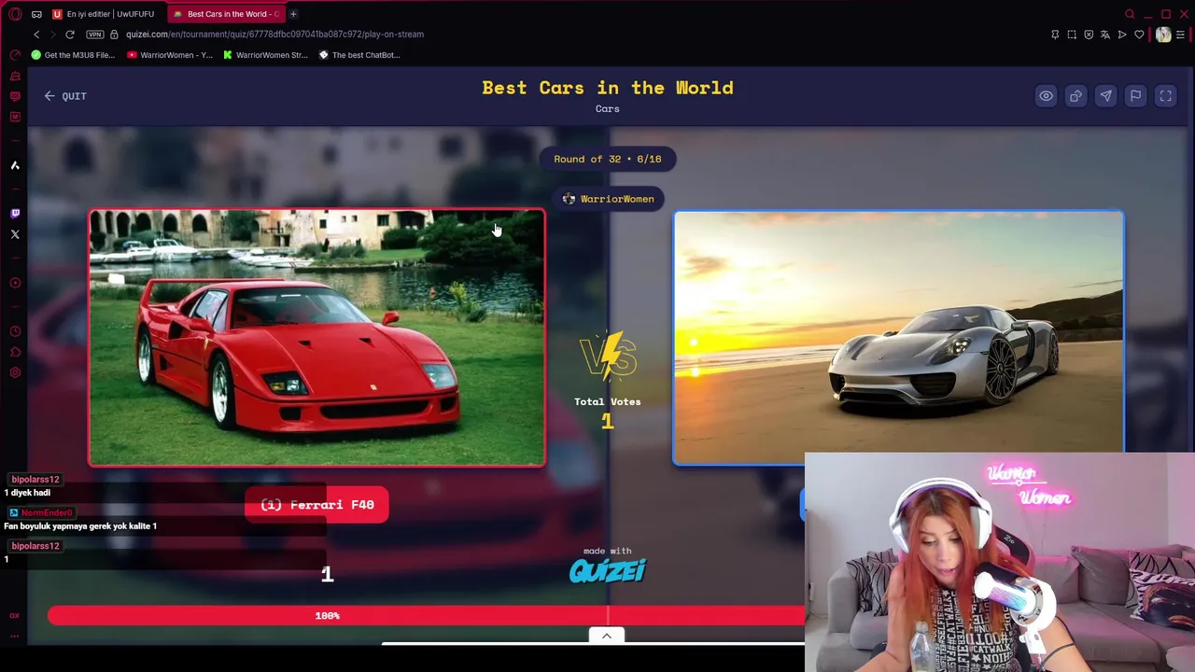Switch to the UwUFUFU browser tab
Image resolution: width=1195 pixels, height=672 pixels.
[x=105, y=14]
